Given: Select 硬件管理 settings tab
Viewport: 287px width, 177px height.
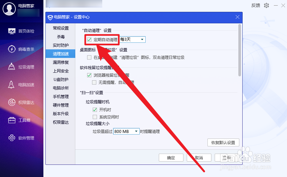Looking at the screenshot, I should click(x=60, y=105).
